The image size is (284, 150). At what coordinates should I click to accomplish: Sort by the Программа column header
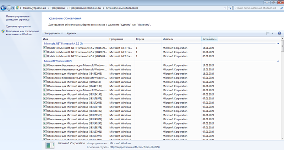pyautogui.click(x=121, y=39)
